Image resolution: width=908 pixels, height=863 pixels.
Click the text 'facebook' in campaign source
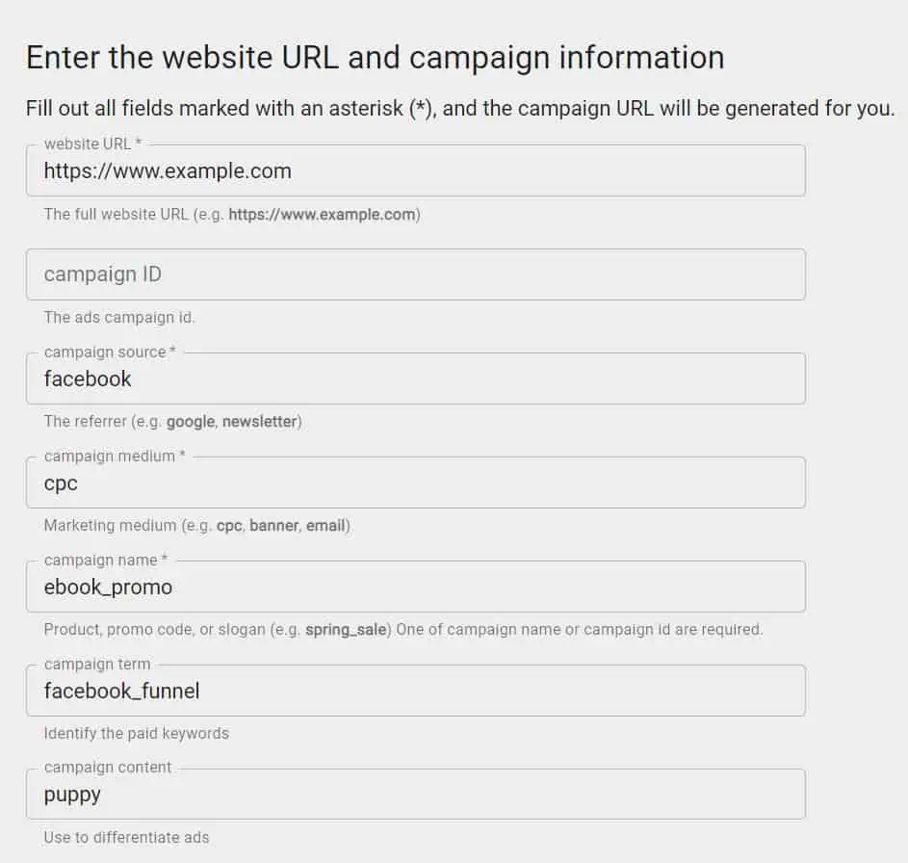[x=88, y=379]
